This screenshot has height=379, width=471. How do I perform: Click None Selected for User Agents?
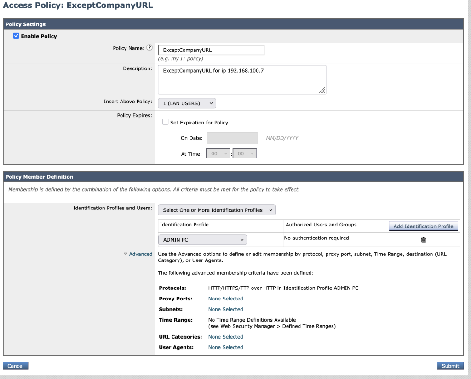click(225, 347)
